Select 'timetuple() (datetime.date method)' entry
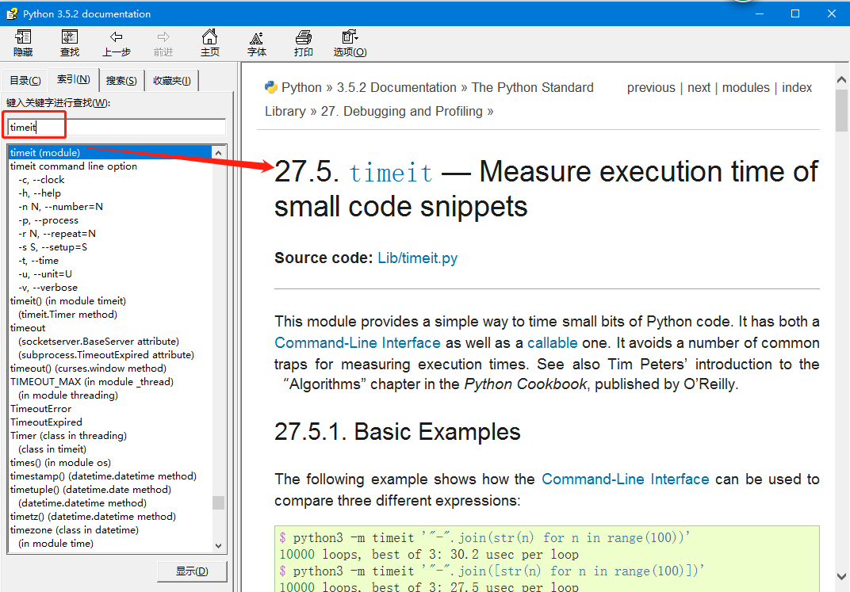The height and width of the screenshot is (592, 850). [90, 490]
